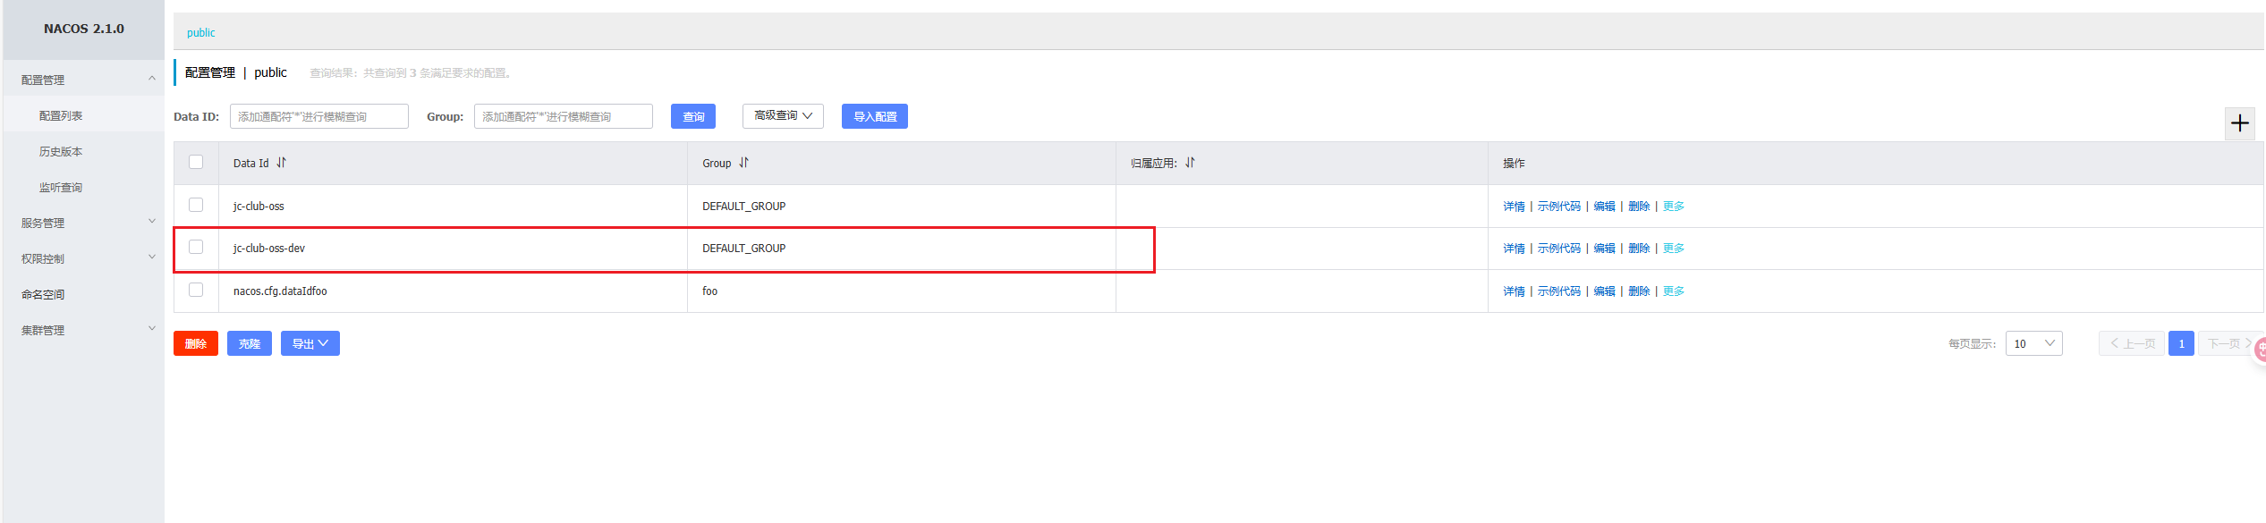
Task: Sort by Group column arrows
Action: pyautogui.click(x=744, y=163)
